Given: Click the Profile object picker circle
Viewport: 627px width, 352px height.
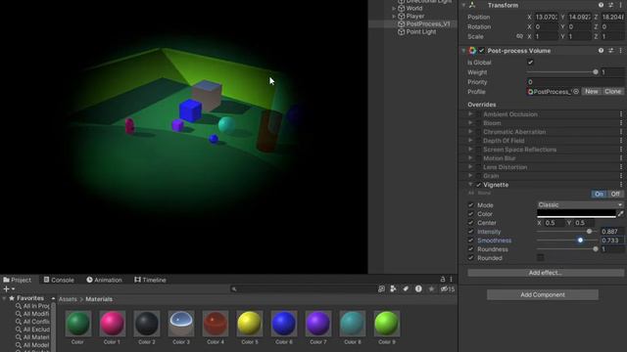Looking at the screenshot, I should tap(576, 91).
